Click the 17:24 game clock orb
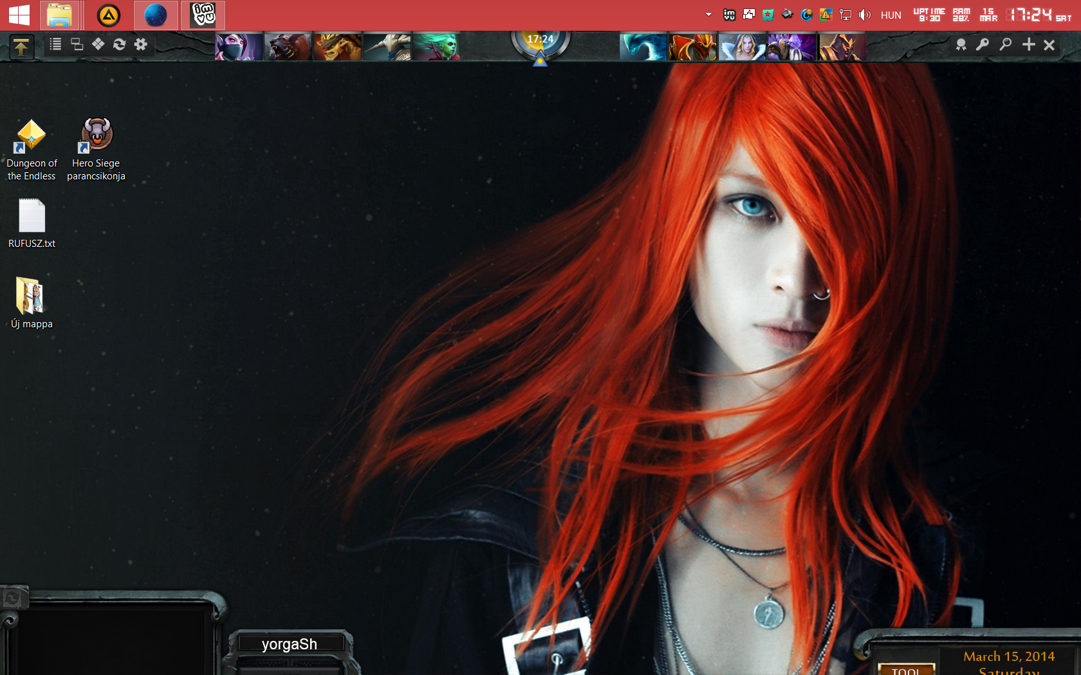 (x=540, y=40)
